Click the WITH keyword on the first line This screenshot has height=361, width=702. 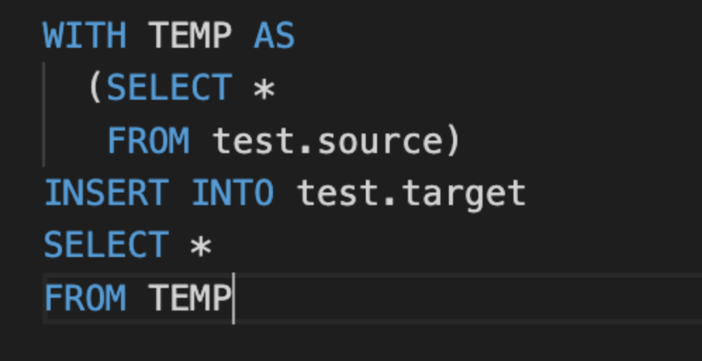pyautogui.click(x=84, y=35)
